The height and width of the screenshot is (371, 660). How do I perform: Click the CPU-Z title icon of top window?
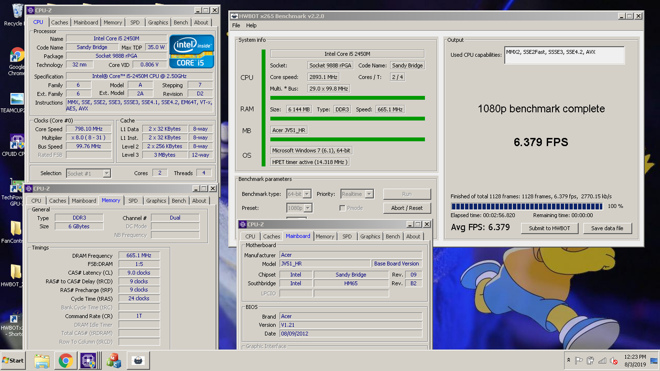(x=30, y=10)
